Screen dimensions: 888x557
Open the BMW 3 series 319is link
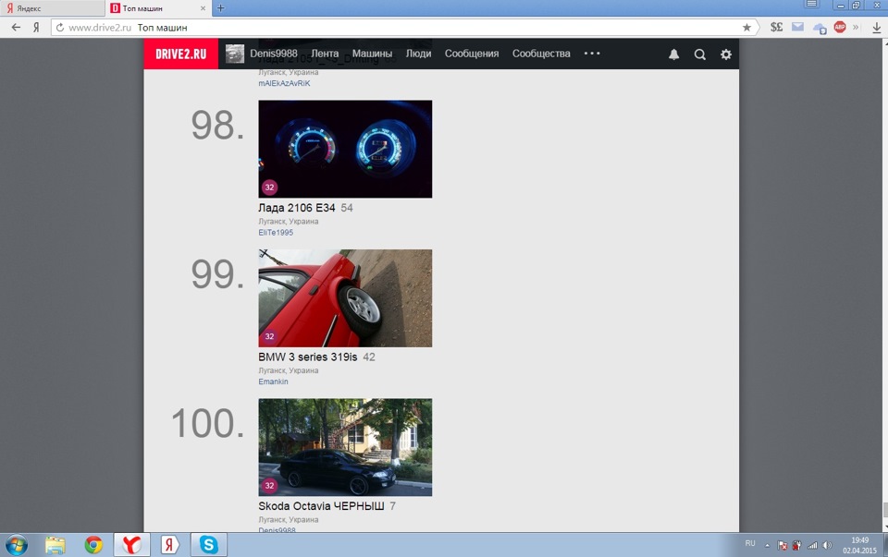click(x=307, y=357)
